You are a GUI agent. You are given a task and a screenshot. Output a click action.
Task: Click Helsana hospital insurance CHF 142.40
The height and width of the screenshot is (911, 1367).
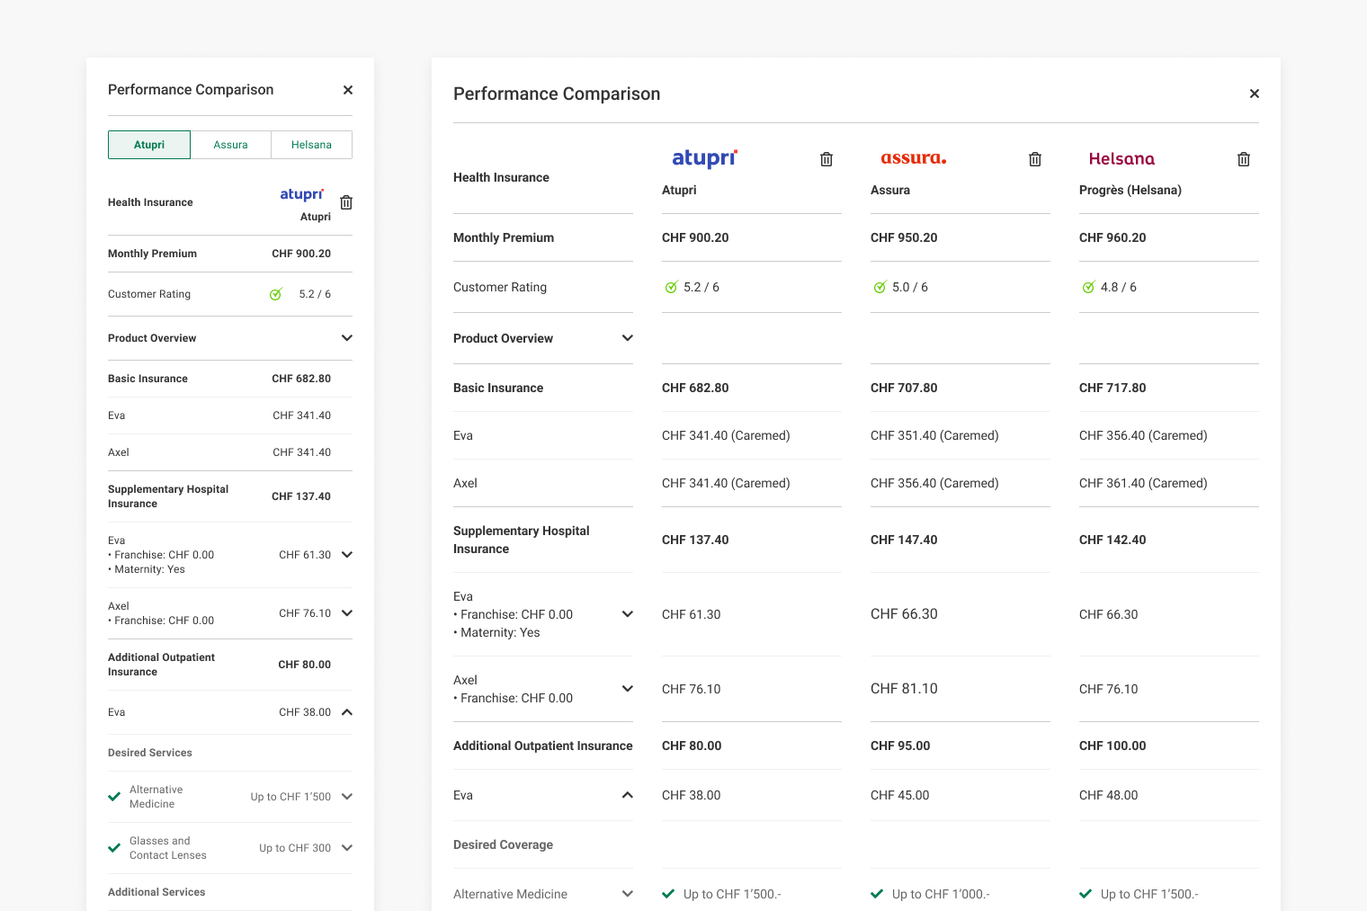(1112, 540)
